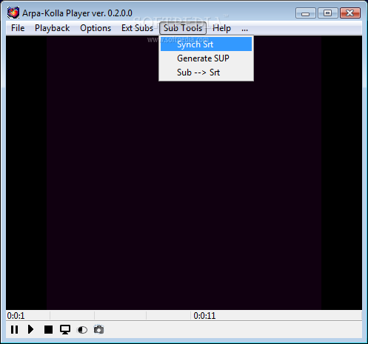Screen dimensions: 368x344
Task: Click the elapsed time 0:0:1
Action: [16, 316]
